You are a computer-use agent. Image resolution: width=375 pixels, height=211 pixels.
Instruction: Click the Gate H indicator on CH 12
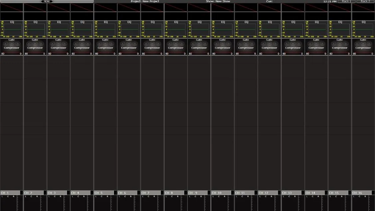coord(269,44)
